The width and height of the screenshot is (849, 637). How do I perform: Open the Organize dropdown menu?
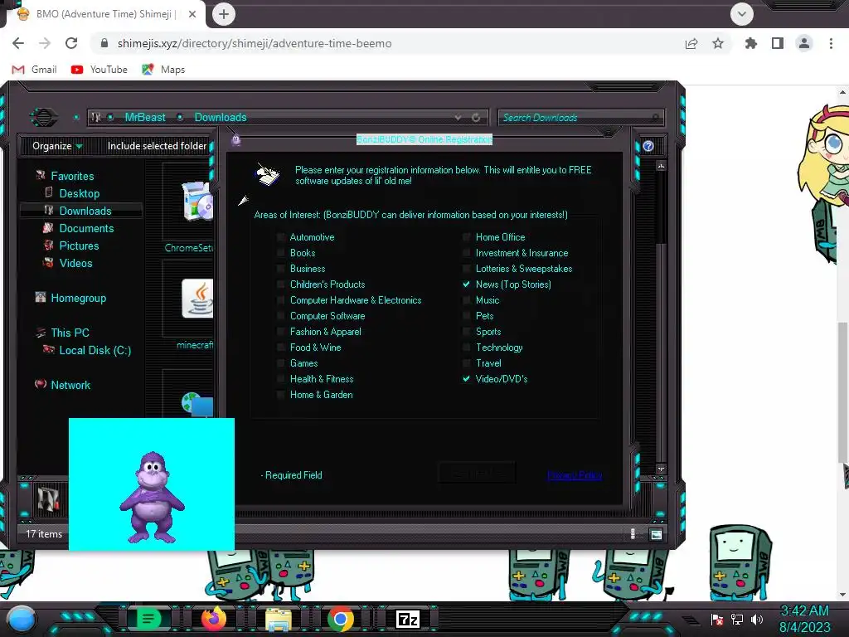(57, 146)
